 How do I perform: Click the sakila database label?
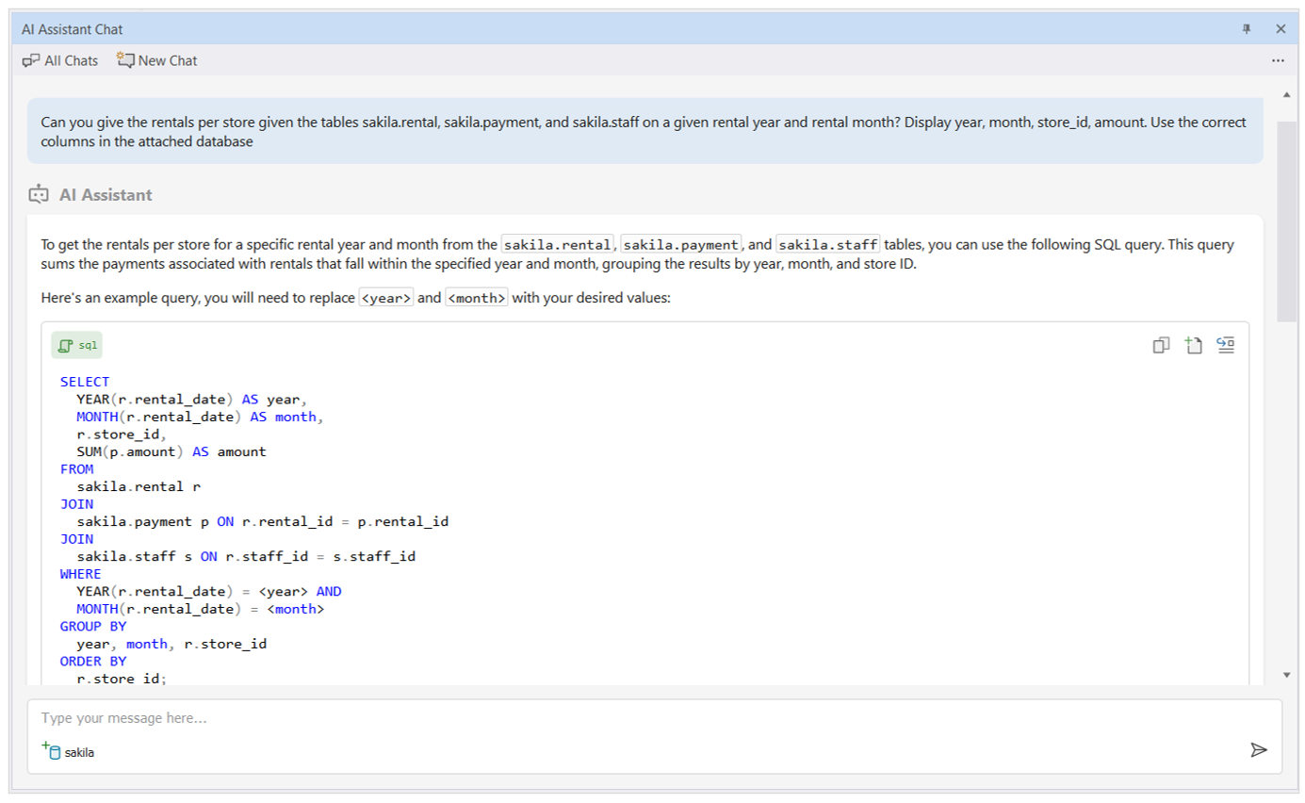tap(79, 753)
